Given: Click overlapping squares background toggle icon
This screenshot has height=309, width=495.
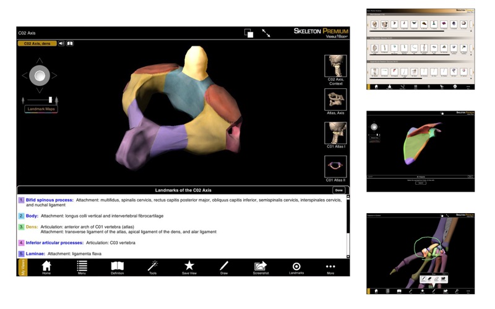Looking at the screenshot, I should click(x=249, y=33).
